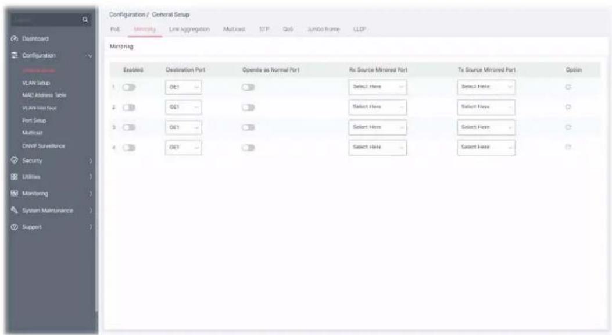Open Tx Source Mirrored Port dropdown row 1
This screenshot has width=612, height=335.
coord(486,87)
